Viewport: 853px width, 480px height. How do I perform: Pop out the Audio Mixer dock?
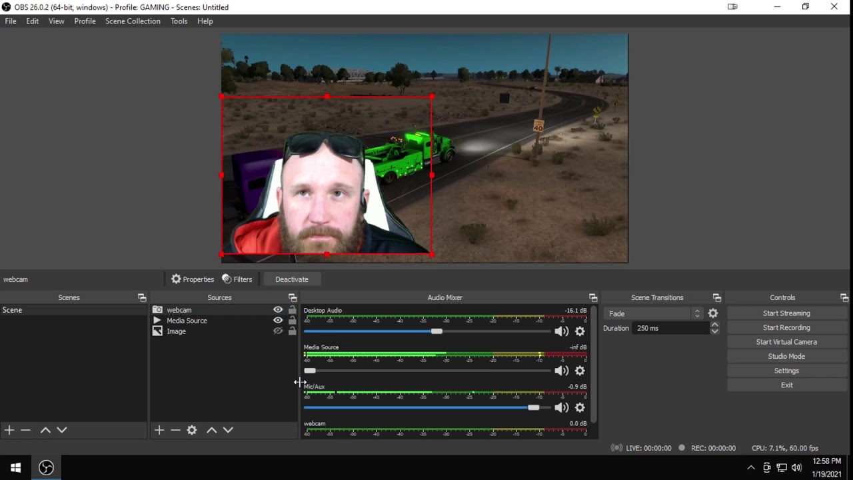(x=593, y=297)
